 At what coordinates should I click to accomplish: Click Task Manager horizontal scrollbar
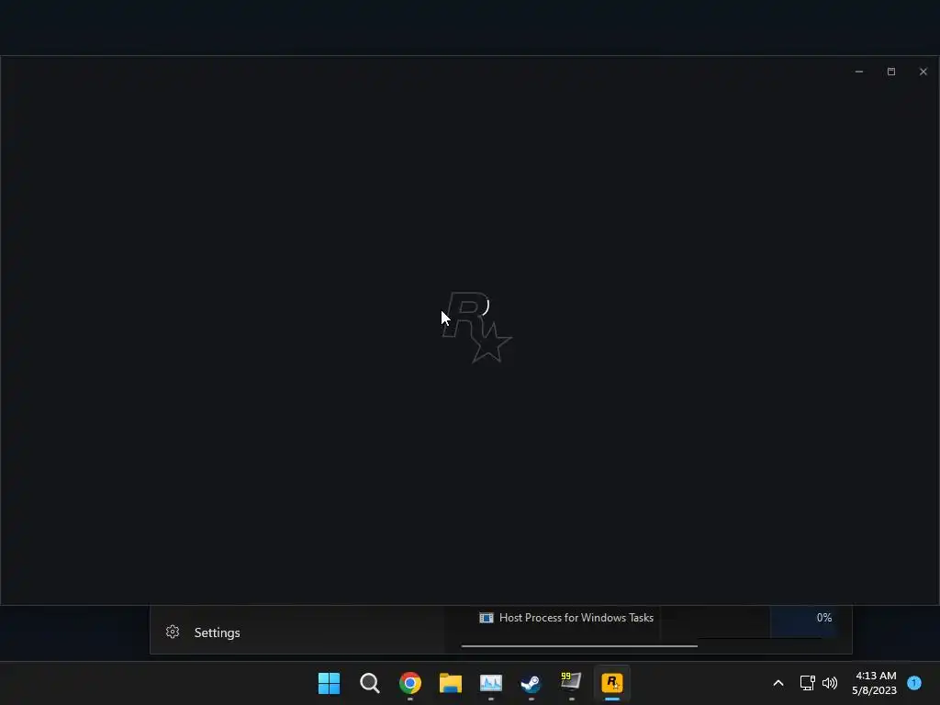pyautogui.click(x=579, y=646)
